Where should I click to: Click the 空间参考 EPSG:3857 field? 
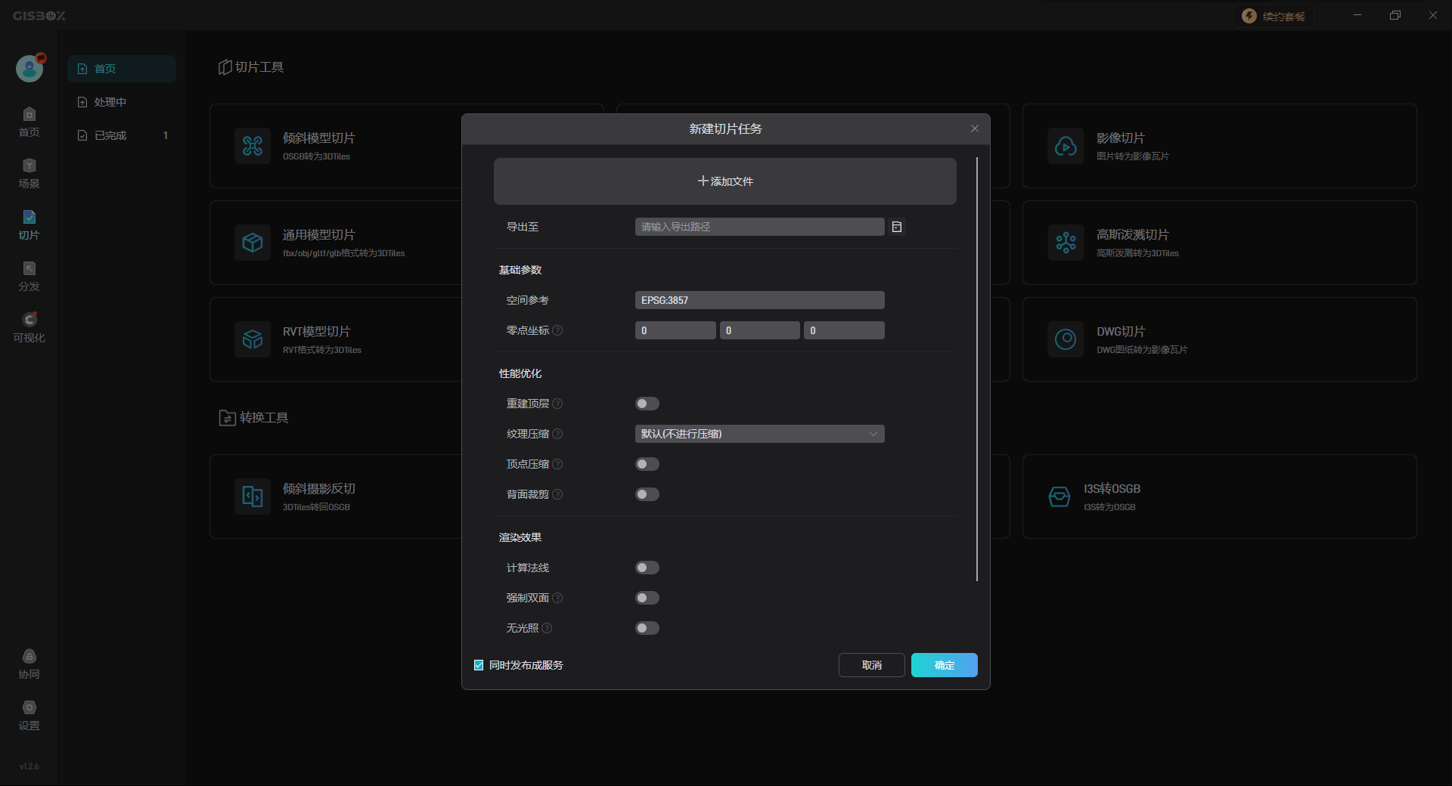pos(759,300)
